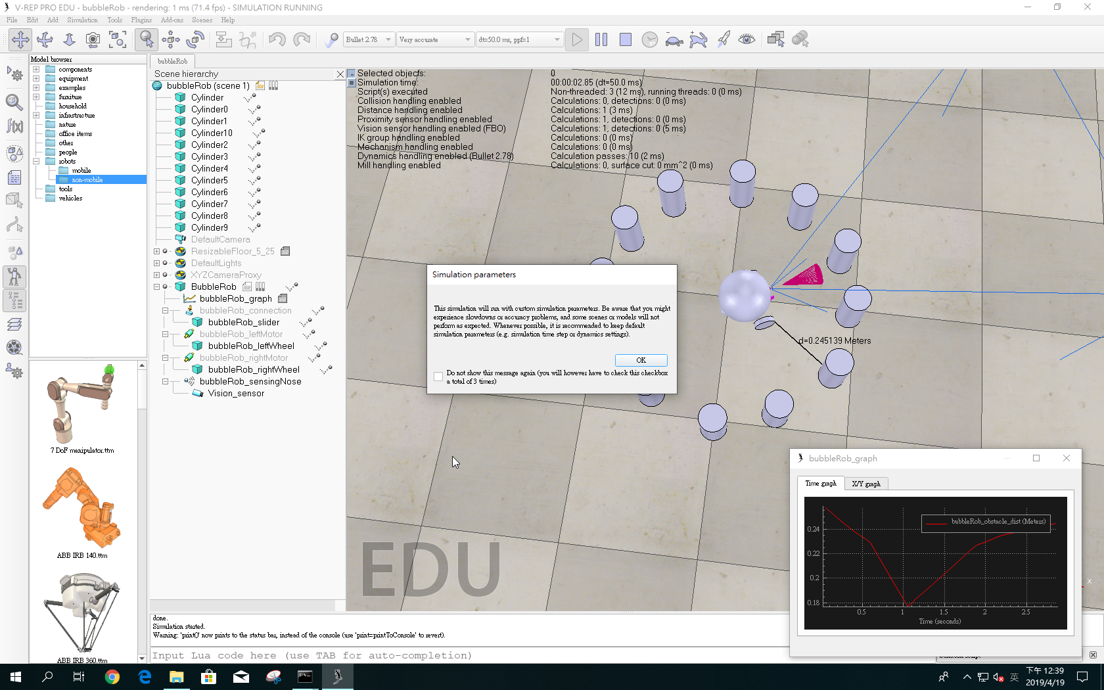The width and height of the screenshot is (1104, 690).
Task: Toggle the scene hierarchy sidebar icon
Action: coord(14,300)
